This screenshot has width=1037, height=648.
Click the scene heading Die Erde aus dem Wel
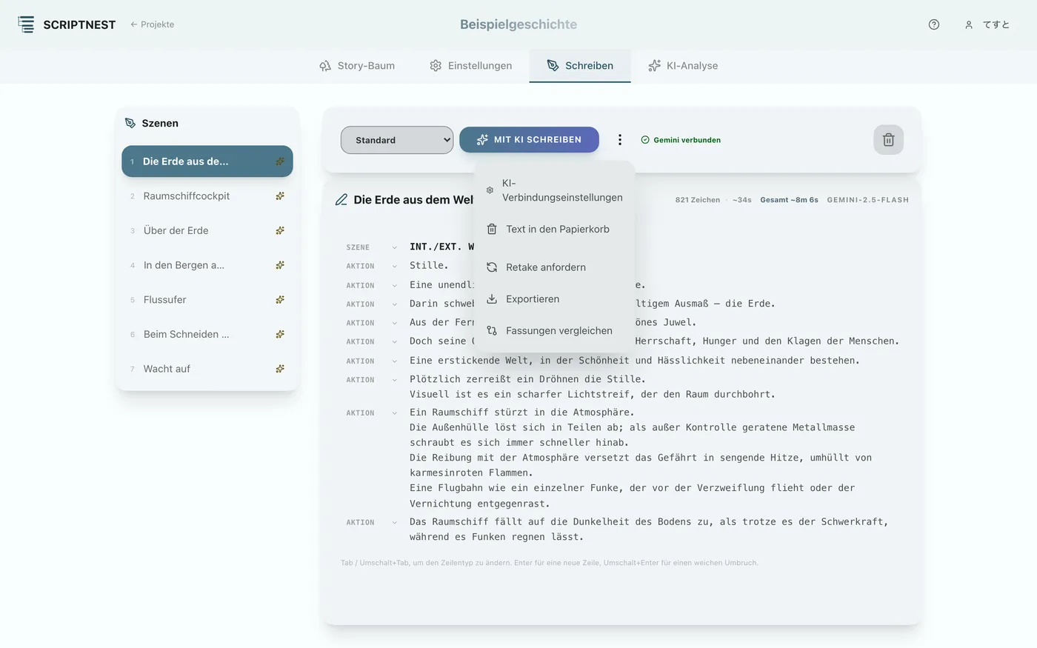413,200
